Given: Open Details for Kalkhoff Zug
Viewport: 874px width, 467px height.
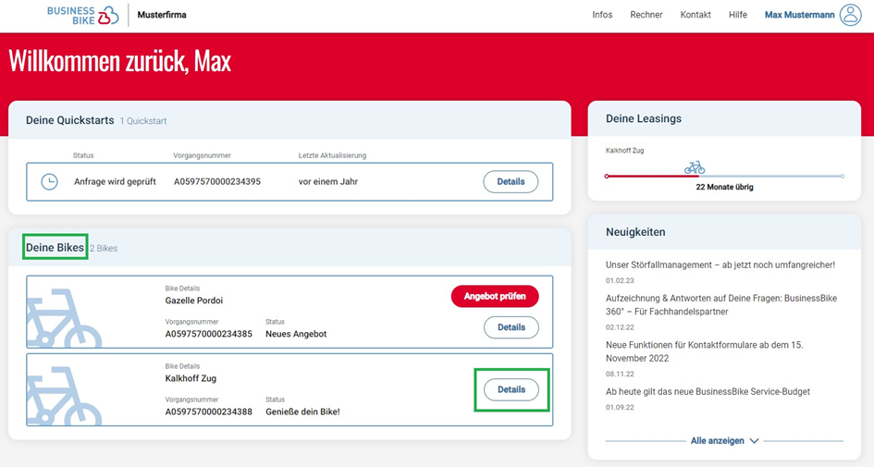Looking at the screenshot, I should point(511,389).
